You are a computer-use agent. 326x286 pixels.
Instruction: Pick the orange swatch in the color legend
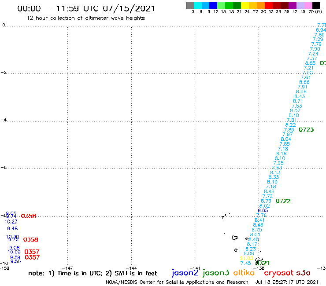(261, 5)
